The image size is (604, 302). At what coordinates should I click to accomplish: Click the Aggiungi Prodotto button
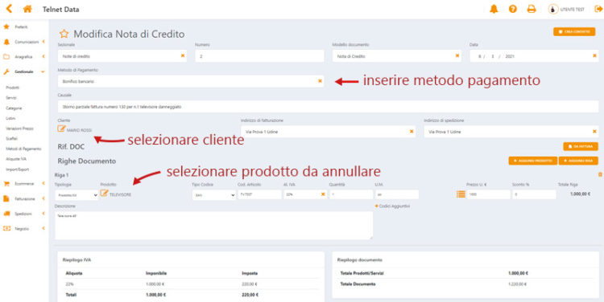(533, 161)
